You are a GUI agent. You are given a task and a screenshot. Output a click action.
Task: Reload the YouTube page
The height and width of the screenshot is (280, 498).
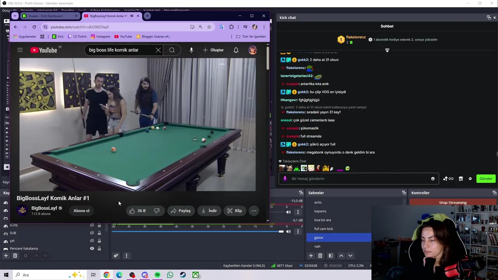34,27
